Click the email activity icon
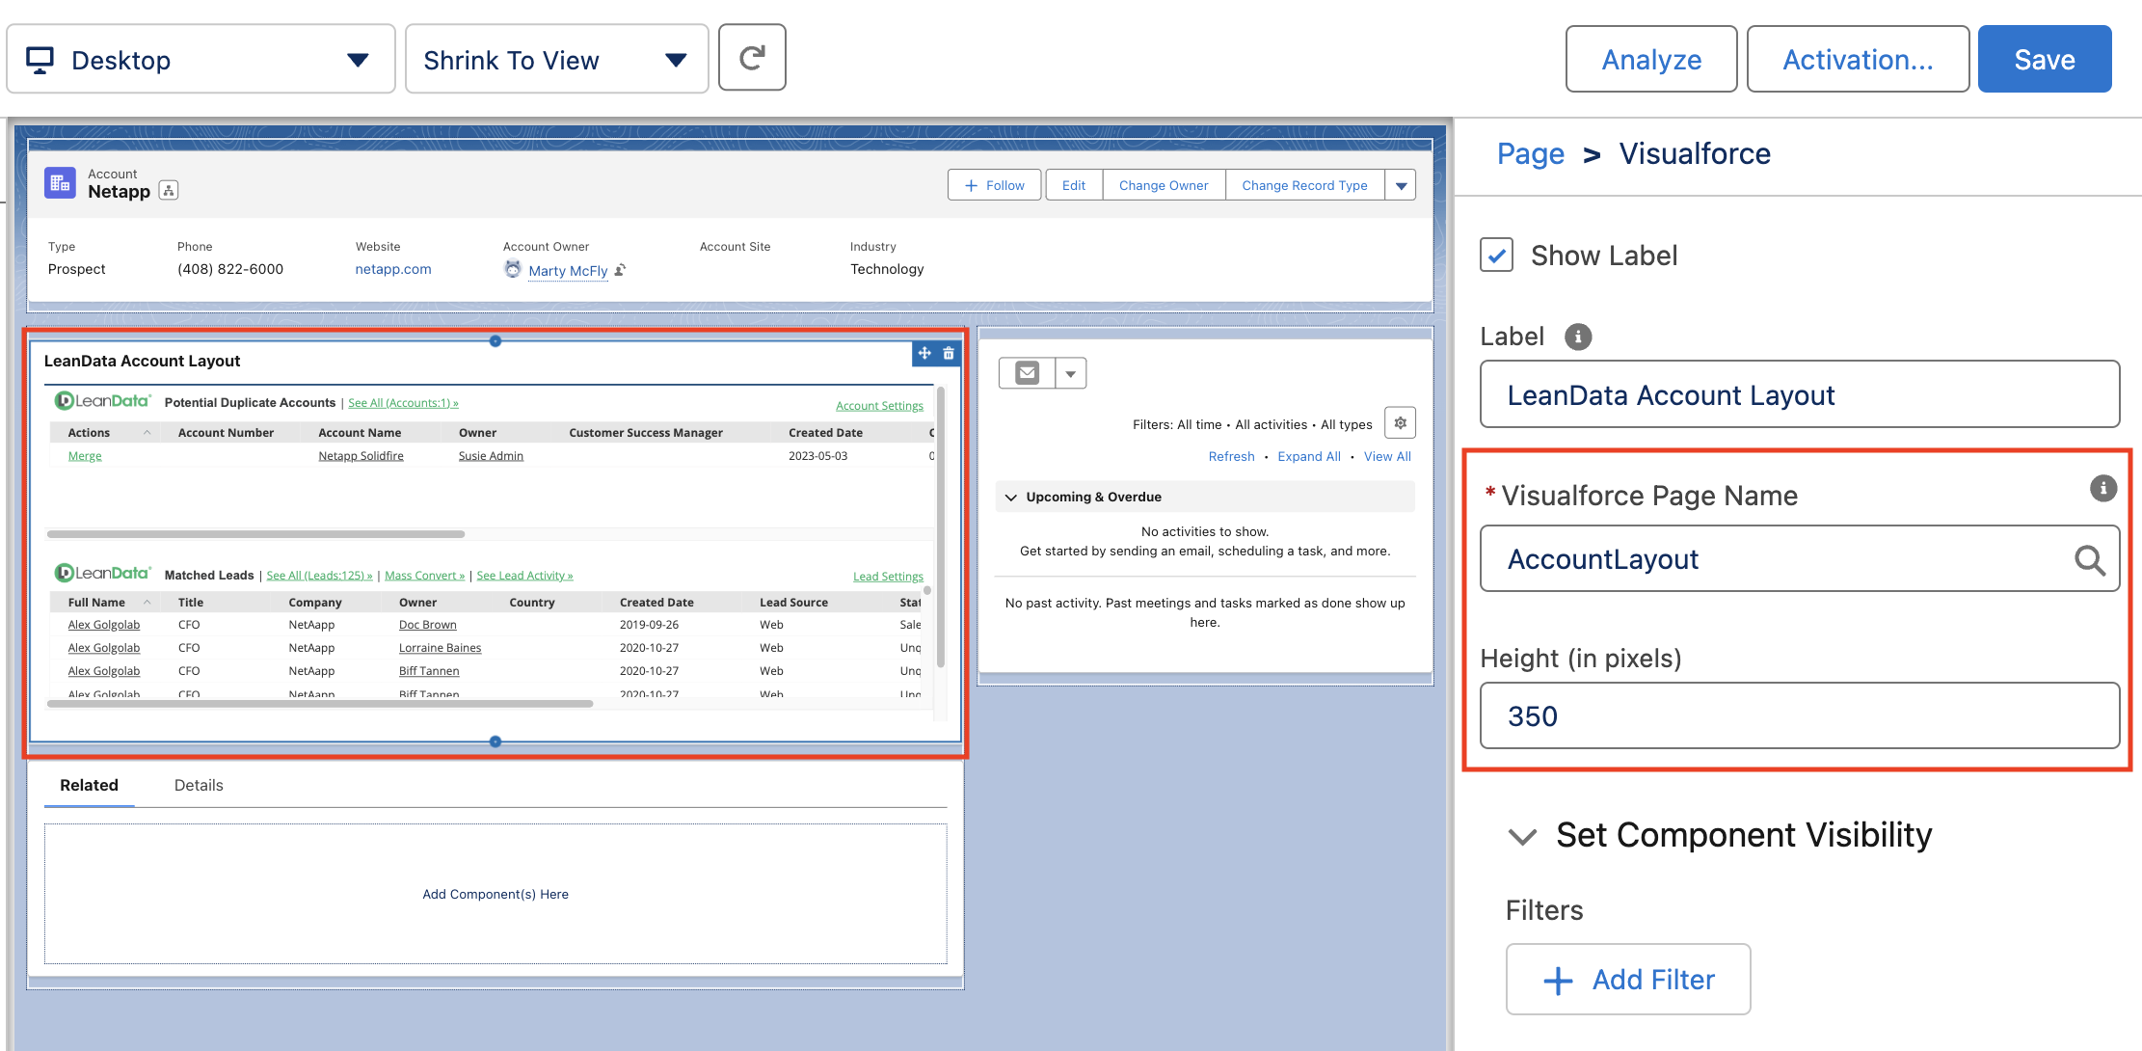Viewport: 2142px width, 1051px height. [x=1028, y=373]
